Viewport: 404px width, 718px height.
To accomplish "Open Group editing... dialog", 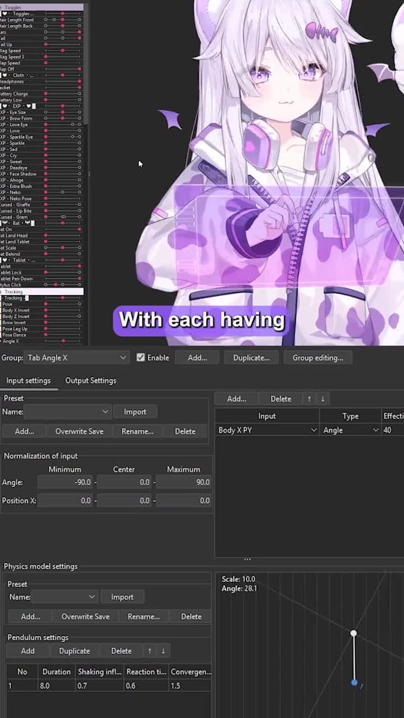I will 318,358.
